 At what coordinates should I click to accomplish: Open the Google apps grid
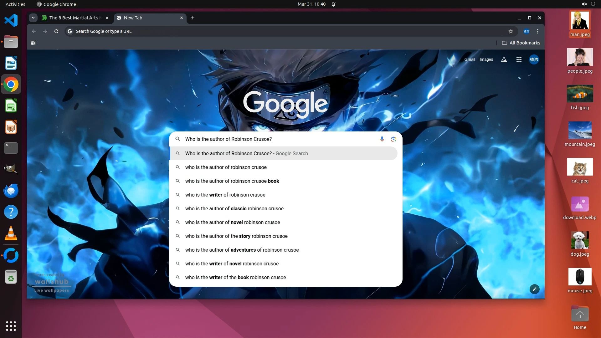click(519, 59)
